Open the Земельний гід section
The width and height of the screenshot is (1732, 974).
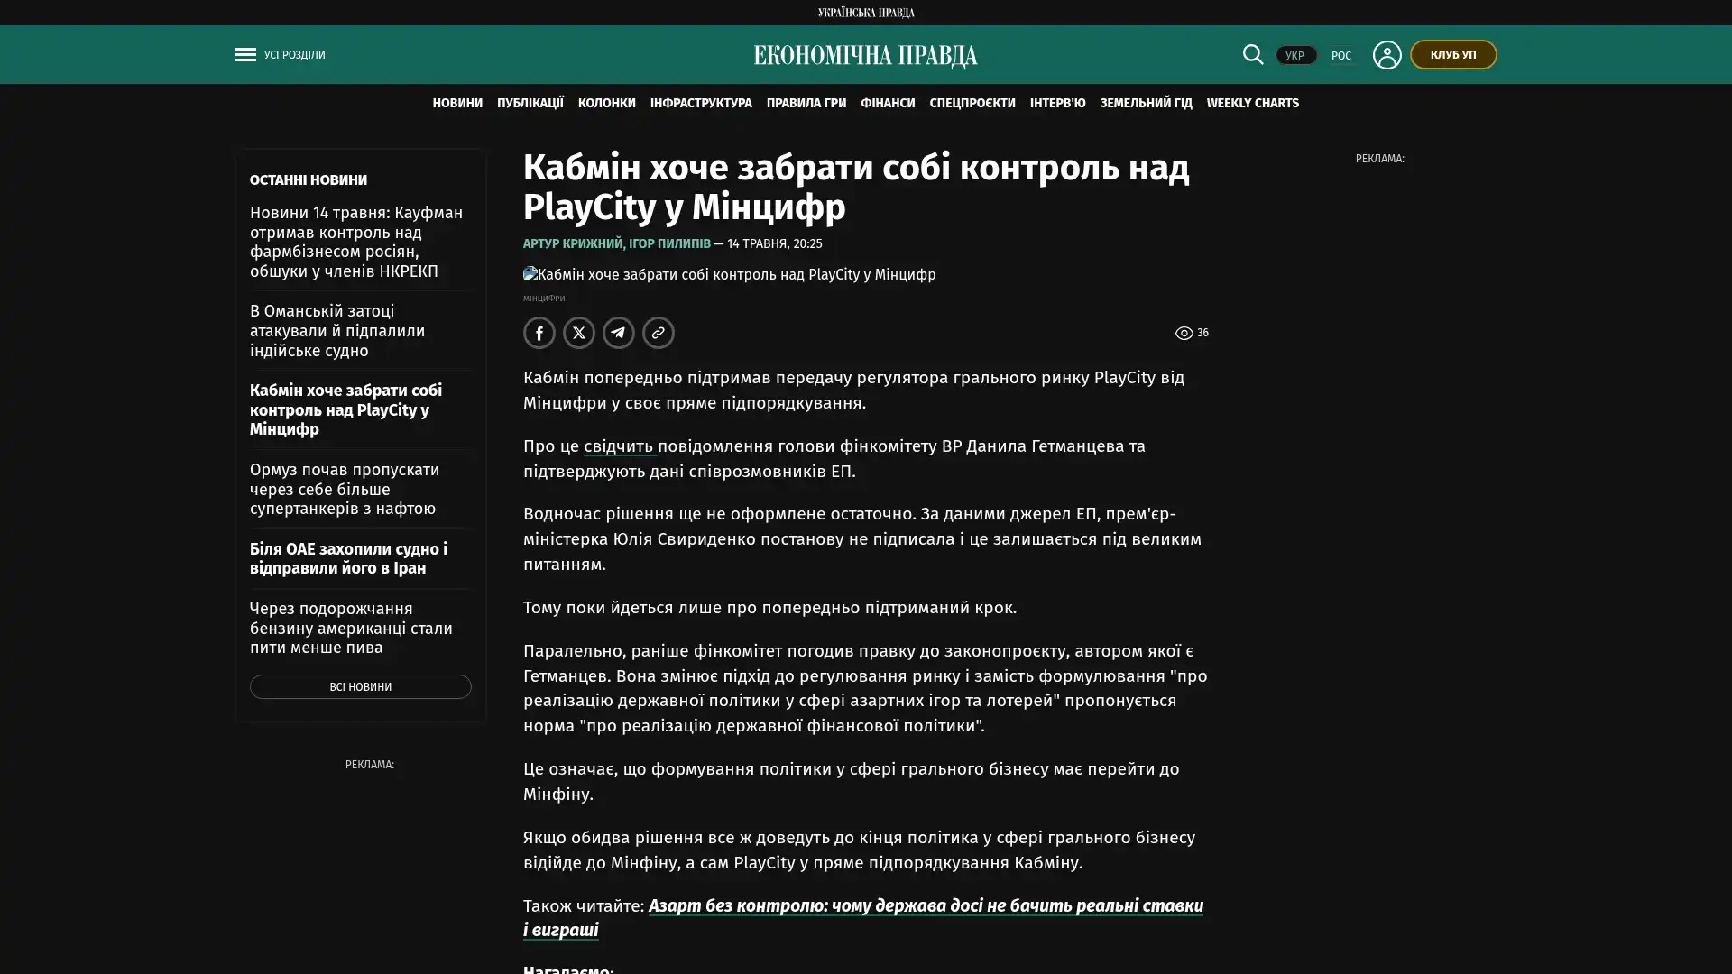point(1147,104)
